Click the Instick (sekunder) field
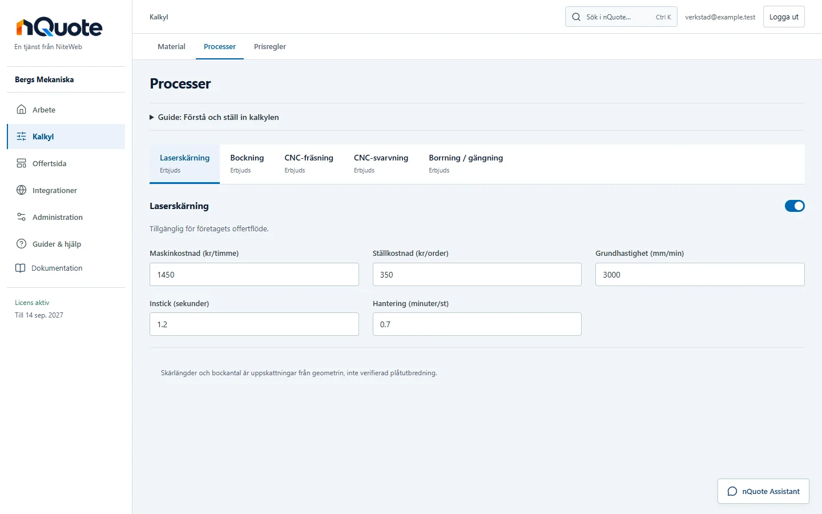 click(254, 324)
